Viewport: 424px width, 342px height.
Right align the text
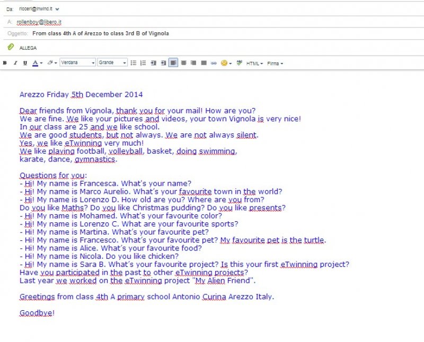coord(193,63)
